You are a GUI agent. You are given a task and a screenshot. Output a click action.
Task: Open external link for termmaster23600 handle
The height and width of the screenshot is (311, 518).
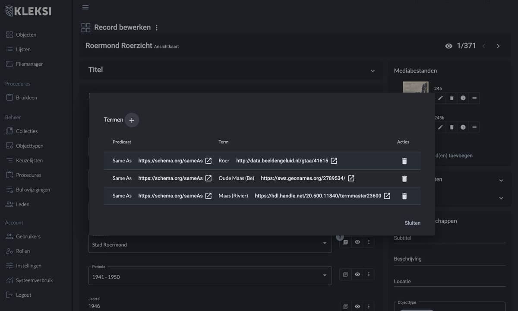(x=387, y=196)
